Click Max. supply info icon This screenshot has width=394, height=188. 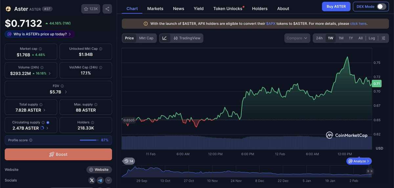click(x=96, y=104)
